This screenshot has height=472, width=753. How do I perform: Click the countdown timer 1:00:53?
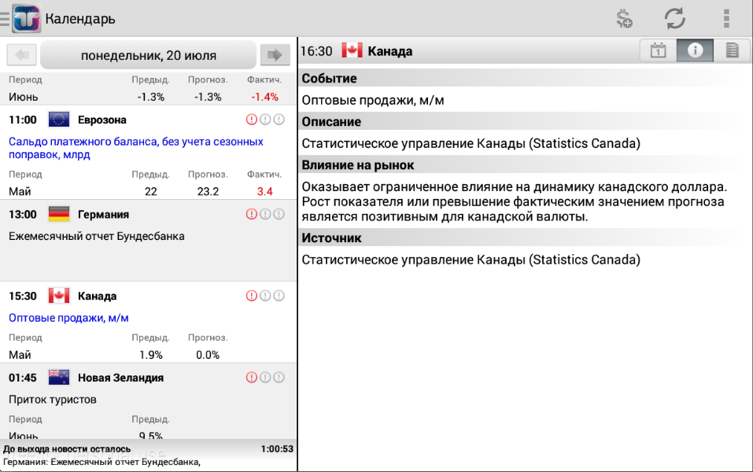277,449
